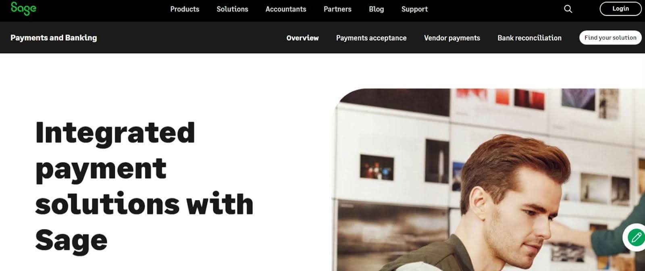645x271 pixels.
Task: Click the Payments and Banking title
Action: [x=54, y=38]
